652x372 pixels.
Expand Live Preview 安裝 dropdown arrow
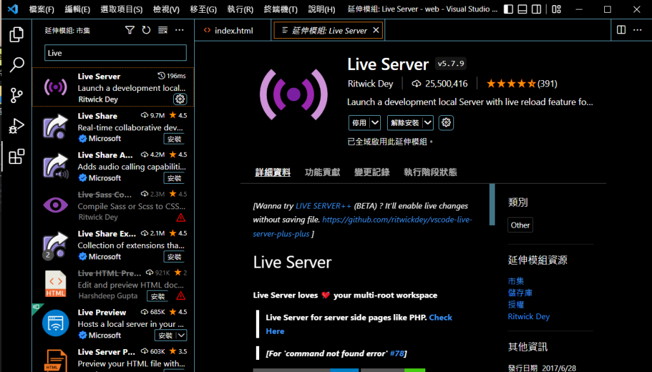point(181,335)
